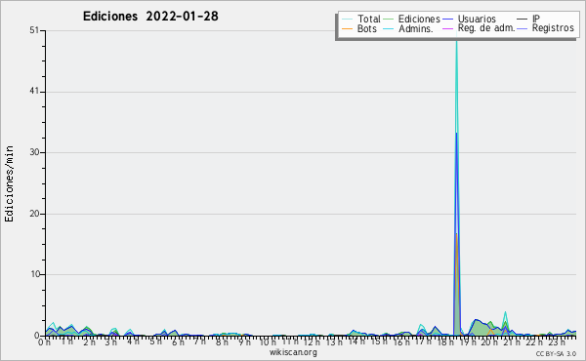Click the Bots orange legend line

[x=347, y=28]
